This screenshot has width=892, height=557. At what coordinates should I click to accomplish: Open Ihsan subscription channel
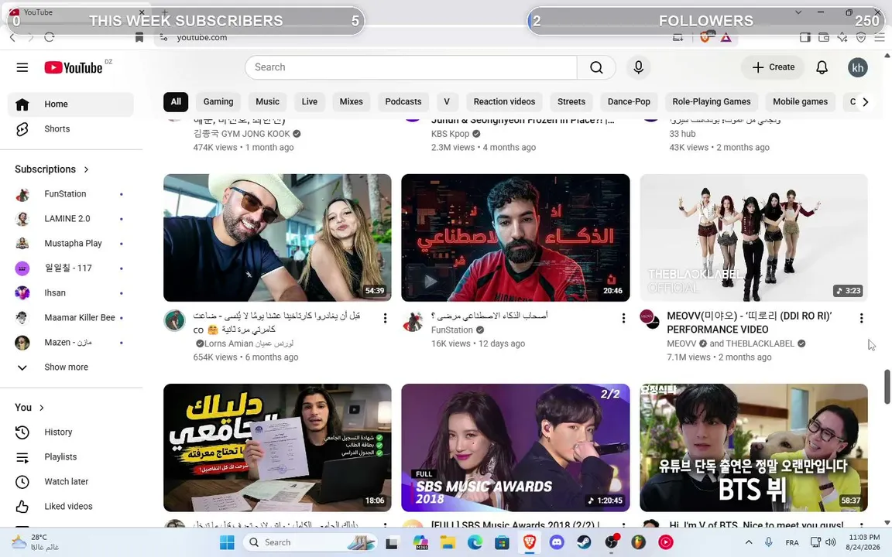click(70, 292)
